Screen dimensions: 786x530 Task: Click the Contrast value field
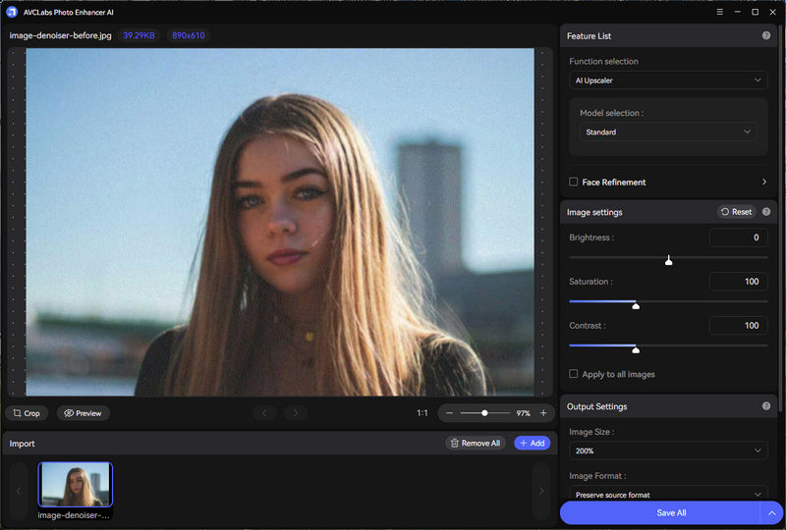[x=739, y=326]
